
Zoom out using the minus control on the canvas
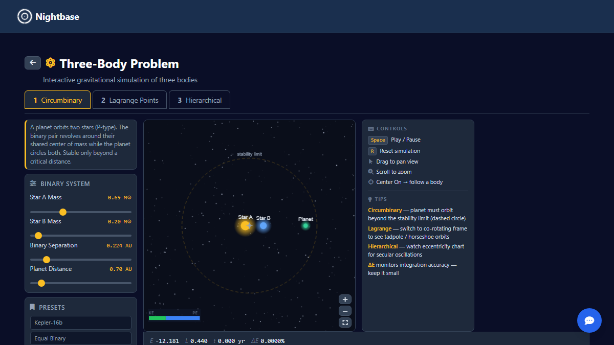click(x=345, y=311)
